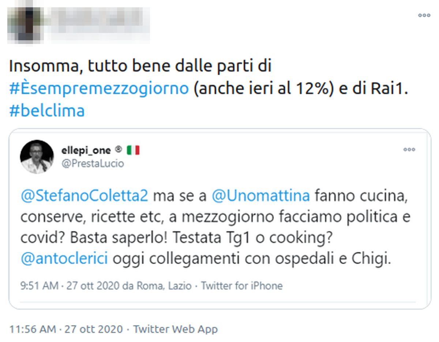Screen dimensions: 439x342
Task: Open the @StefanoColetta2 mention
Action: (85, 196)
